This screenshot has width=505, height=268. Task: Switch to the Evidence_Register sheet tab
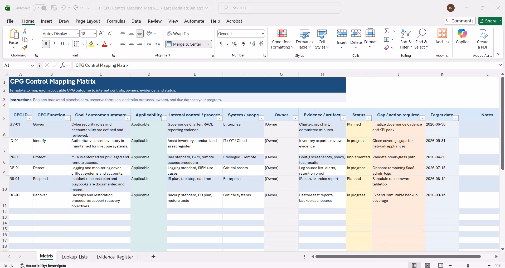(115, 257)
